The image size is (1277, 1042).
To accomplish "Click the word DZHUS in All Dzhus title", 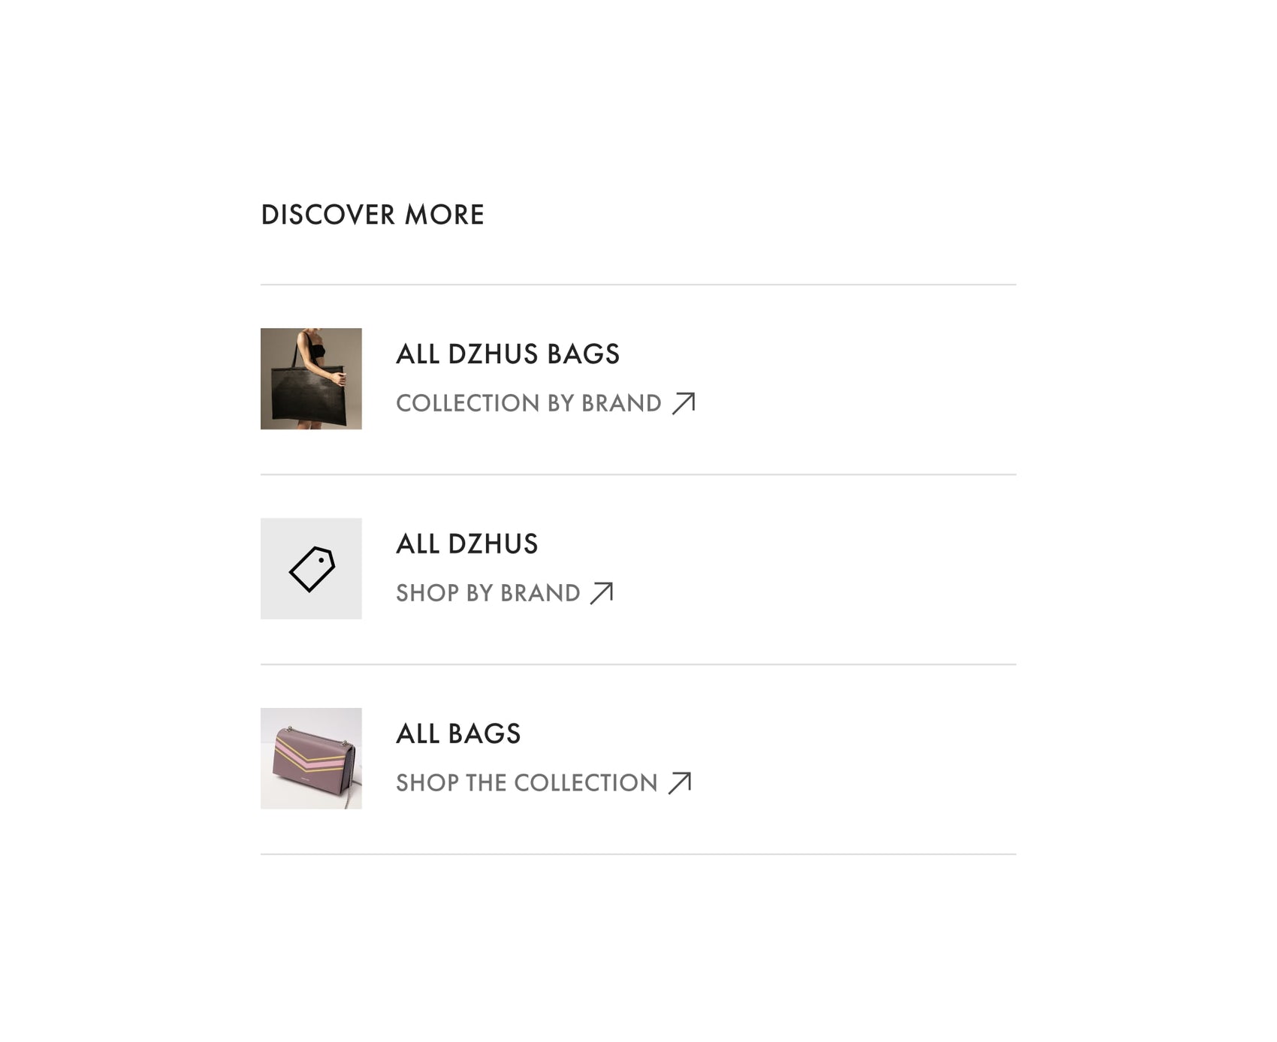I will 493,544.
